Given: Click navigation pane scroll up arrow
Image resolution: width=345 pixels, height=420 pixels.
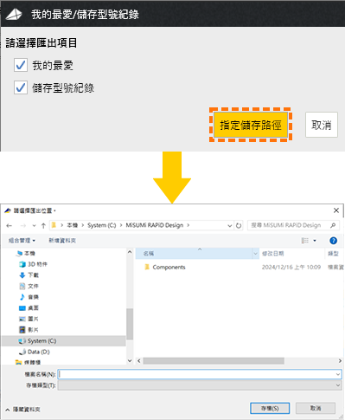Looking at the screenshot, I should 130,252.
